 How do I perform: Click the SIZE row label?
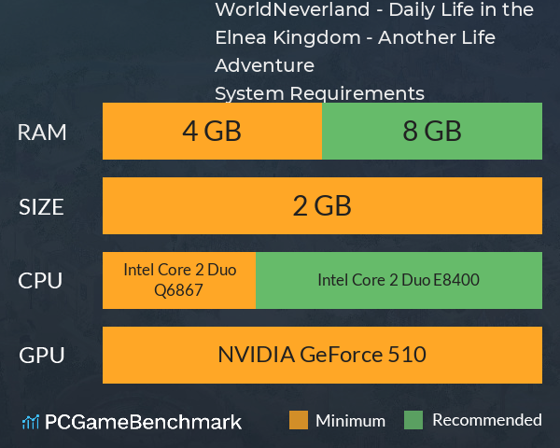[x=41, y=207]
